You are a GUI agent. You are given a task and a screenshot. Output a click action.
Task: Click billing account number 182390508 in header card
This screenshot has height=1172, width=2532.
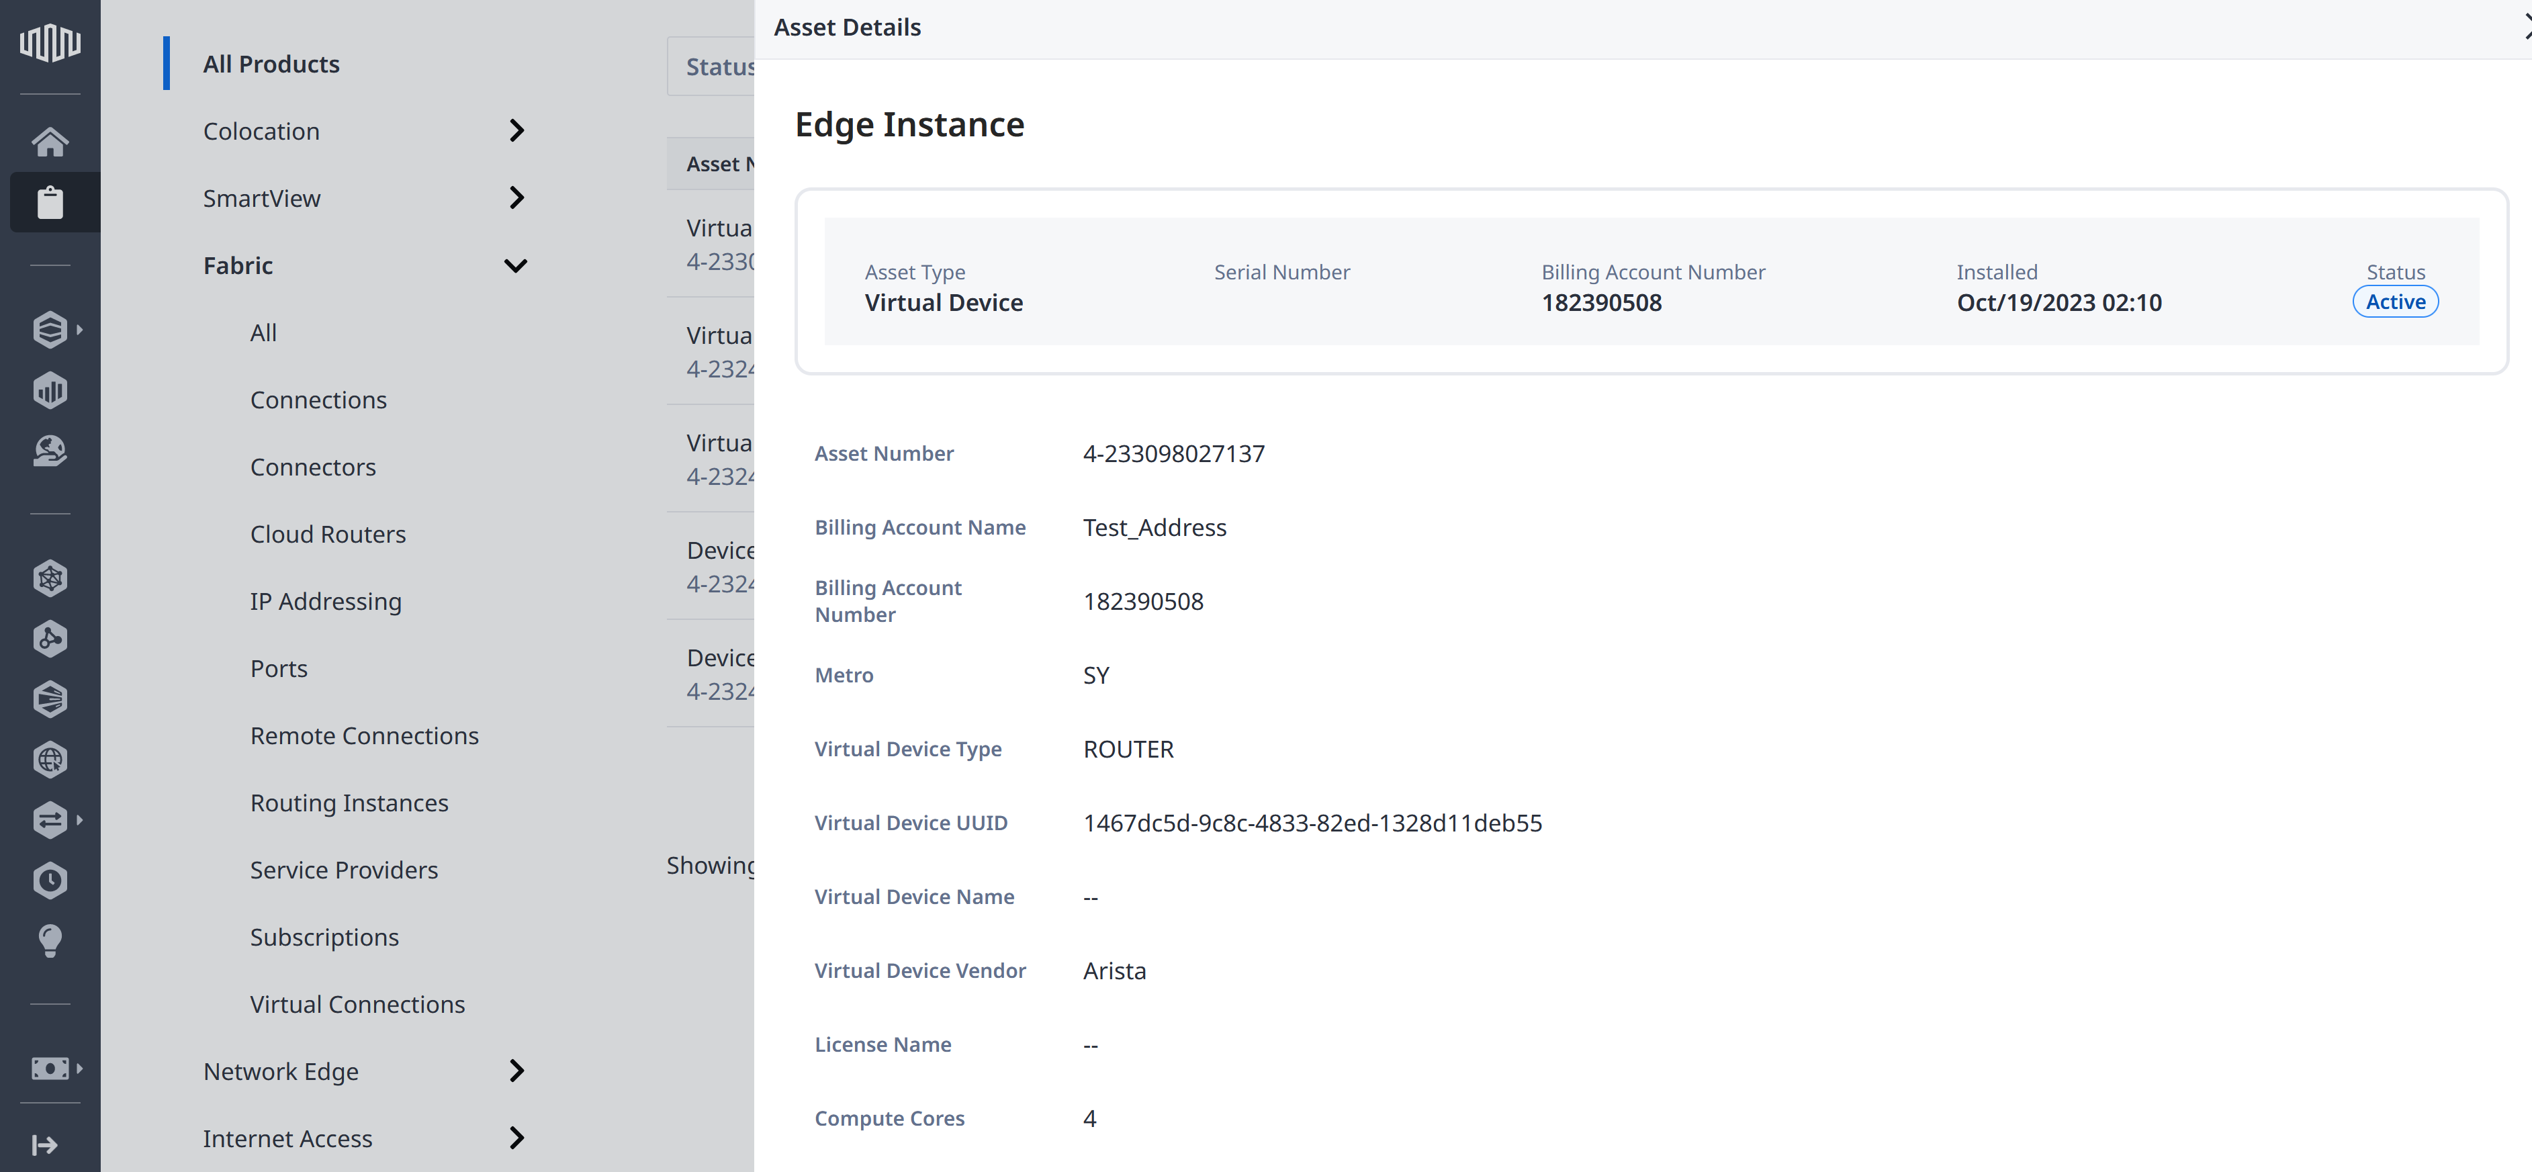1601,303
